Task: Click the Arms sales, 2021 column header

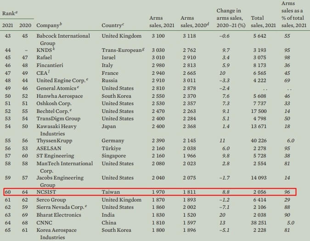Action: pyautogui.click(x=163, y=21)
